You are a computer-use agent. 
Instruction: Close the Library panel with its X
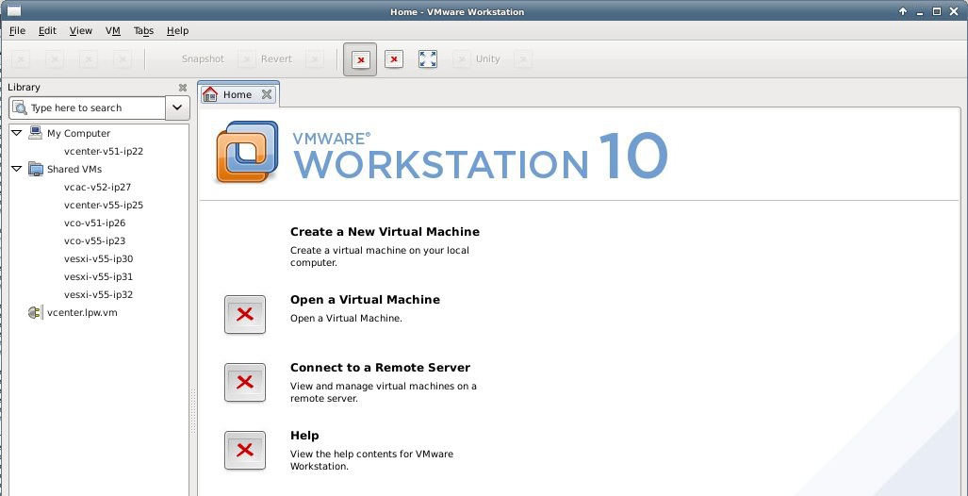[182, 88]
